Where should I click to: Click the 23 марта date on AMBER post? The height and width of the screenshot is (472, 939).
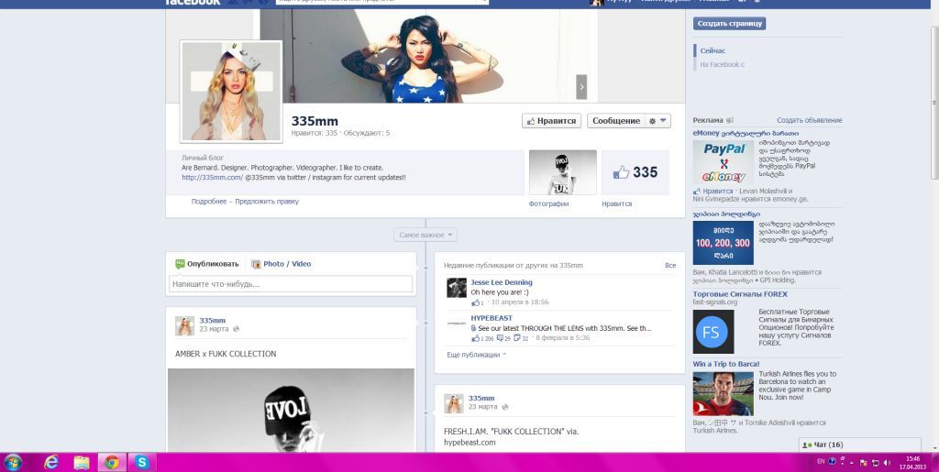click(214, 329)
